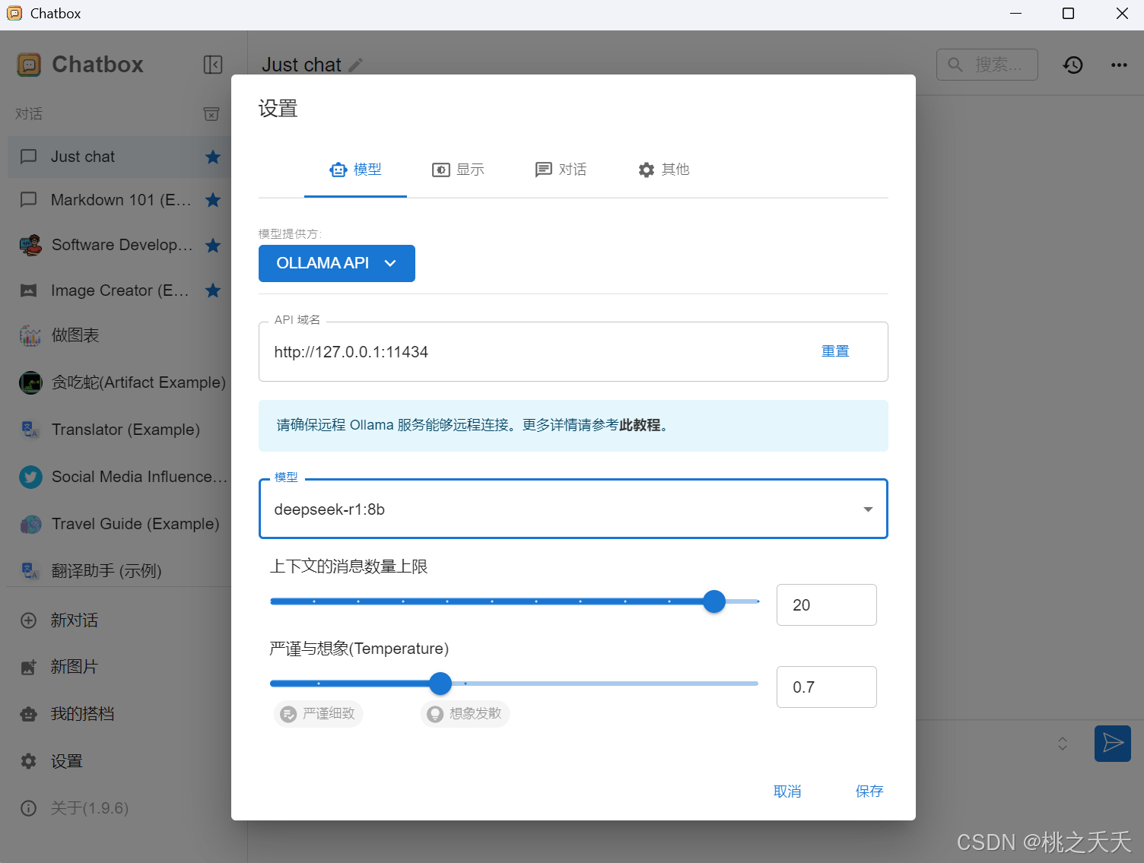The width and height of the screenshot is (1144, 863).
Task: Open the Markdown 101 conversation
Action: (119, 200)
